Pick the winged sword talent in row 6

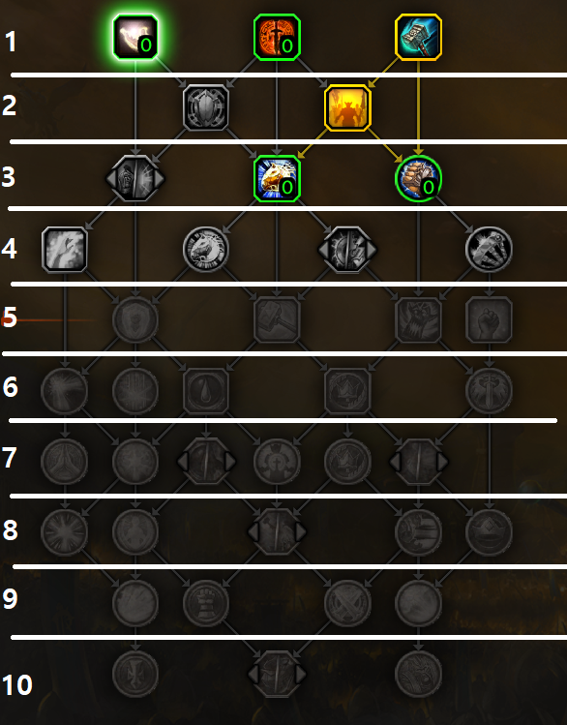coord(489,391)
